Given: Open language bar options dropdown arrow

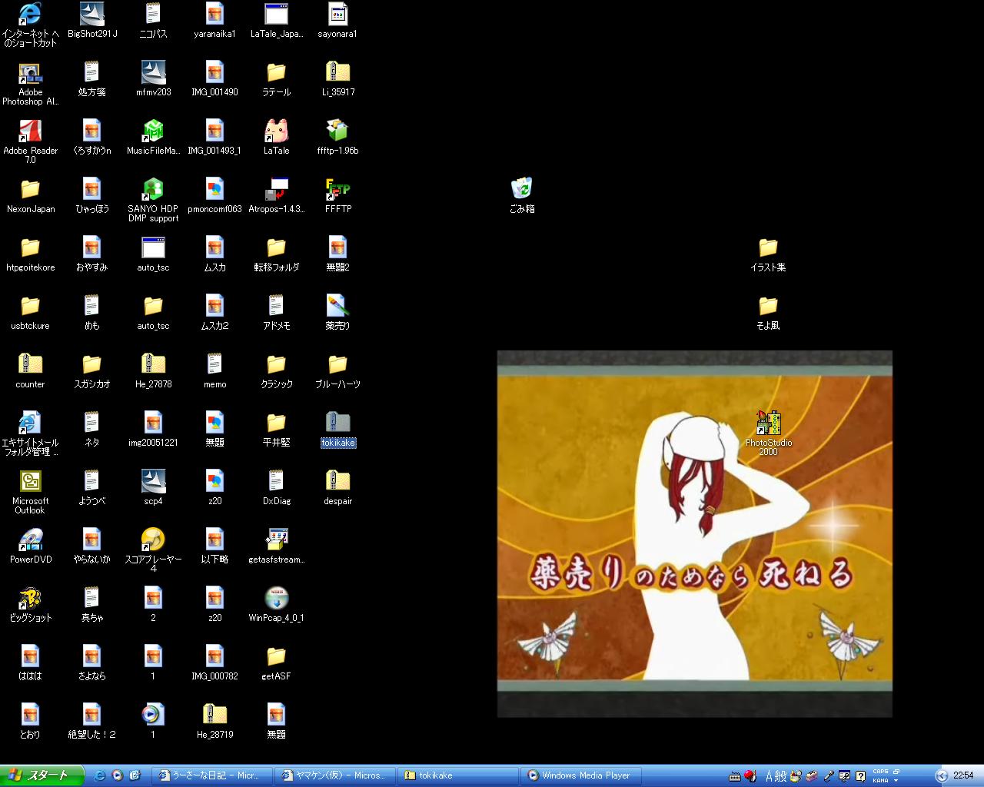Looking at the screenshot, I should pyautogui.click(x=896, y=780).
